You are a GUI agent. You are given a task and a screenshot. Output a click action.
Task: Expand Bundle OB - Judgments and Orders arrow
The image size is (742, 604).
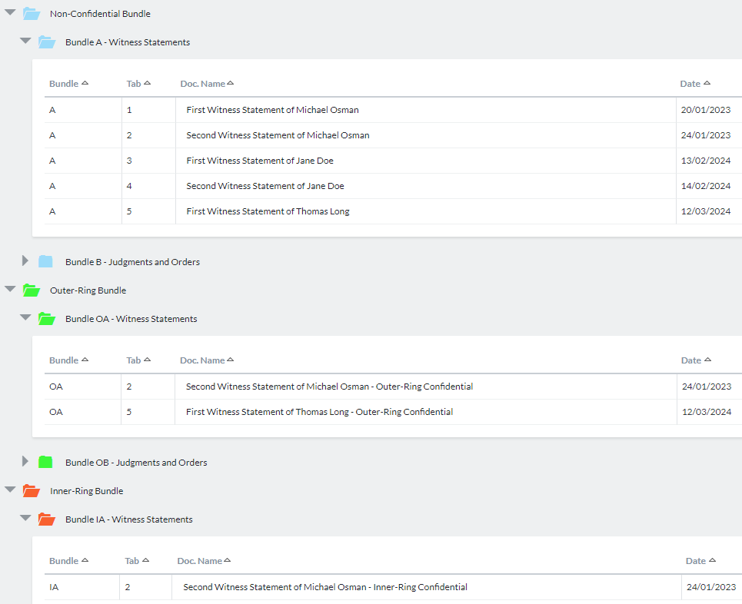[25, 462]
